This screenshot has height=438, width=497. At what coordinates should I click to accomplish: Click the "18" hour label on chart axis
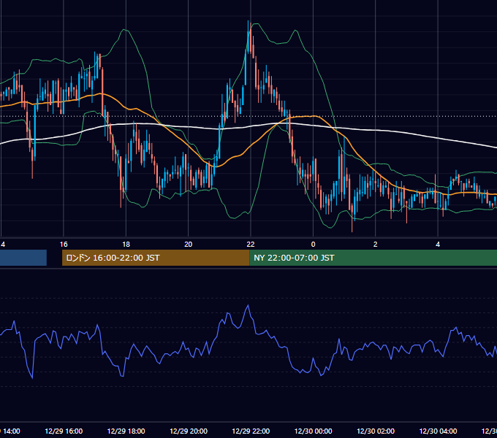coord(126,245)
